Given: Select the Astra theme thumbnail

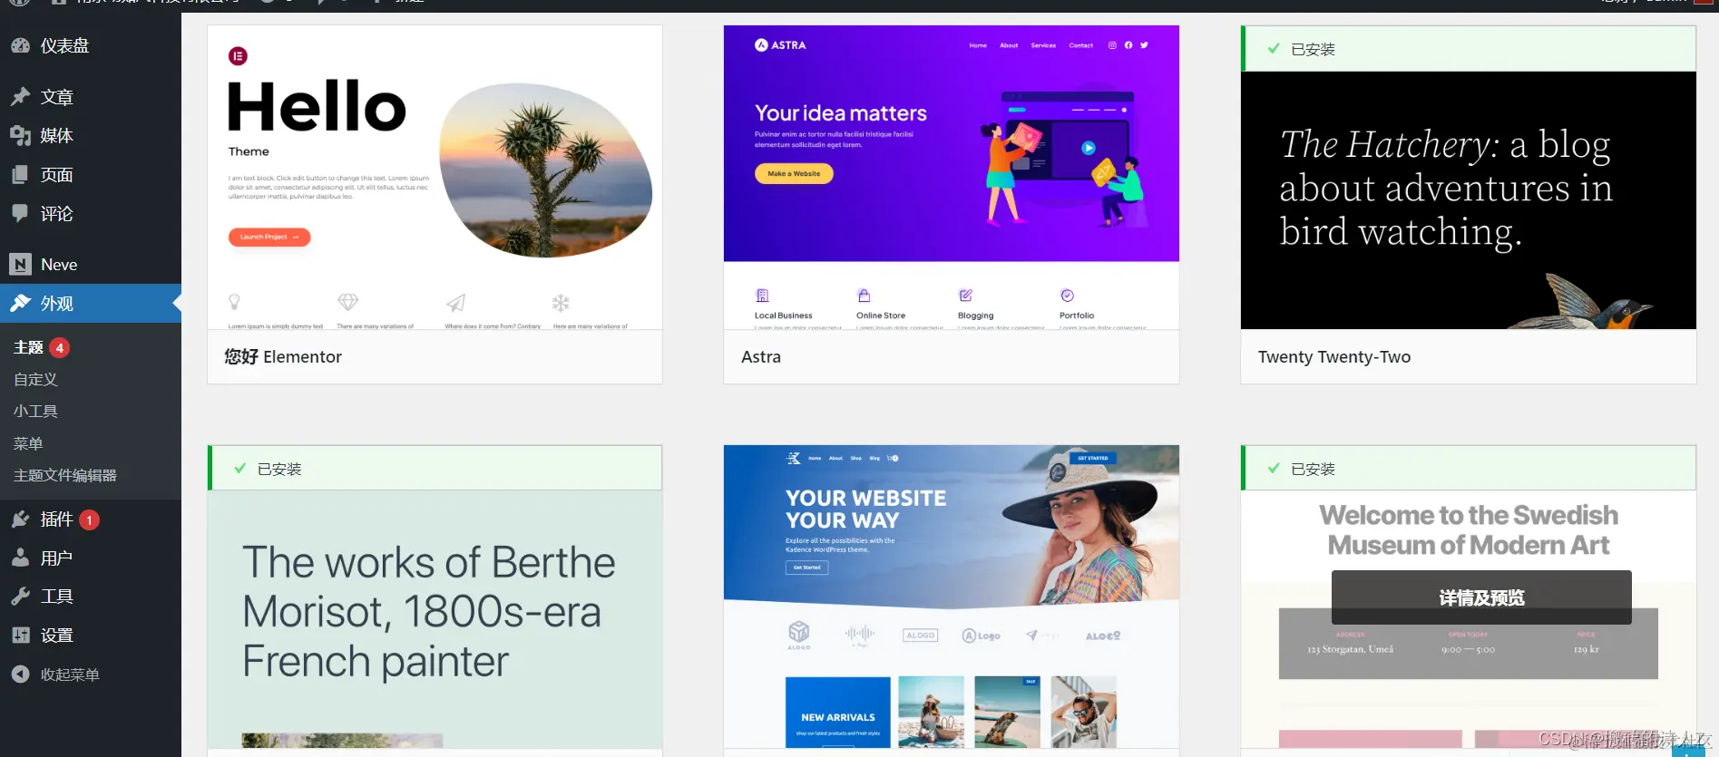Looking at the screenshot, I should point(952,178).
